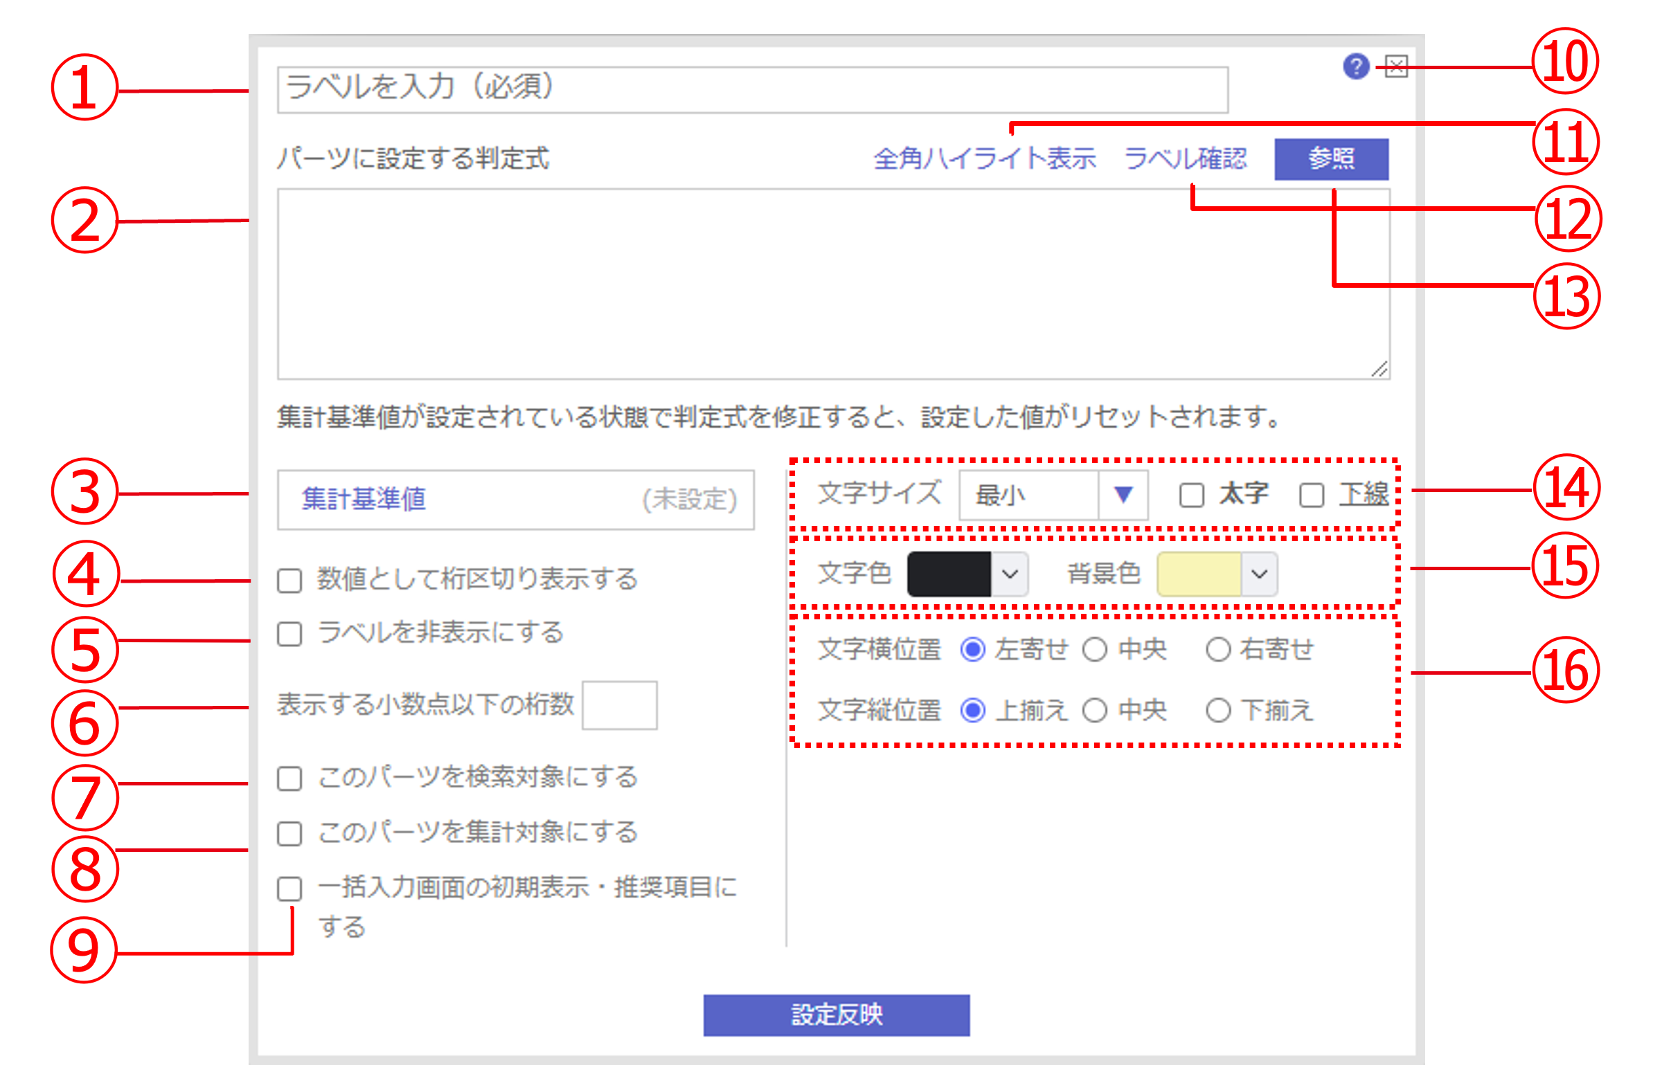Click the ラベルを入力 required text field
The height and width of the screenshot is (1065, 1653).
click(x=752, y=89)
